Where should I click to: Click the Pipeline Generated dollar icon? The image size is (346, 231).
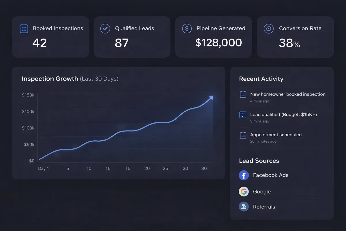[x=187, y=29]
